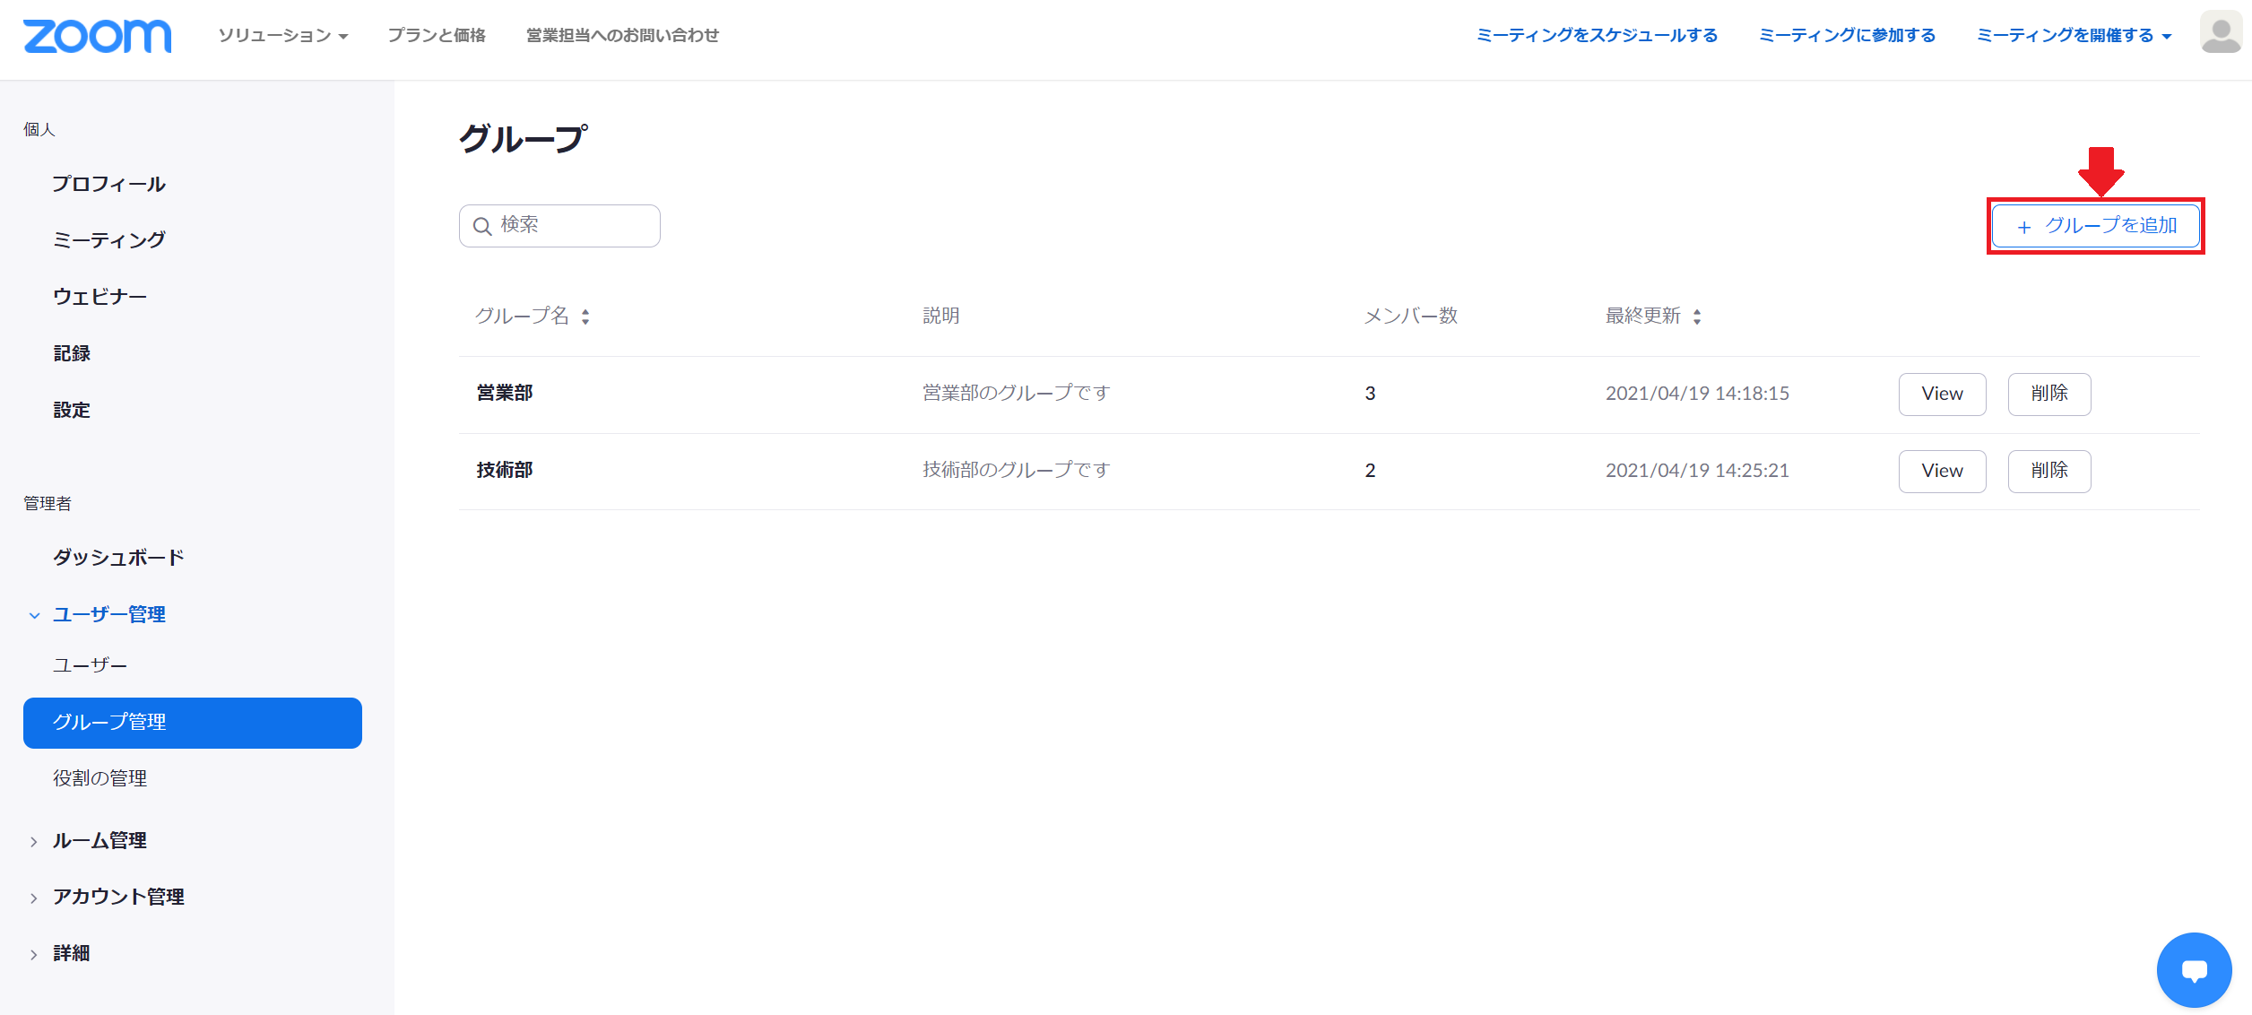Click the search magnifier icon

pyautogui.click(x=482, y=226)
